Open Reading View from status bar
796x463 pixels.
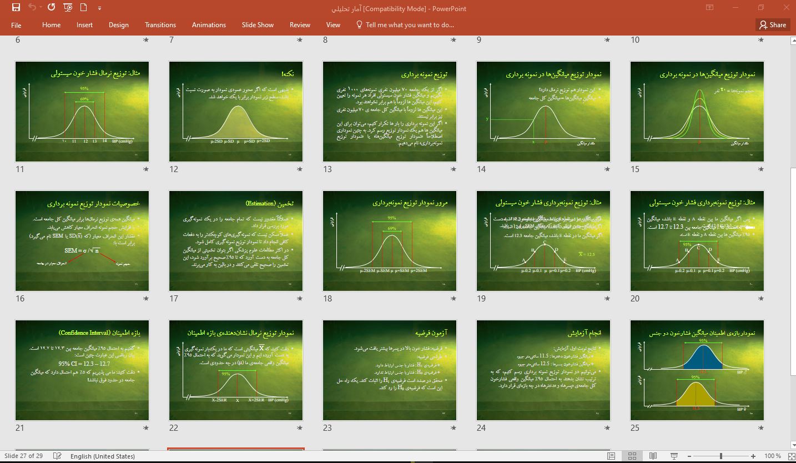(652, 456)
